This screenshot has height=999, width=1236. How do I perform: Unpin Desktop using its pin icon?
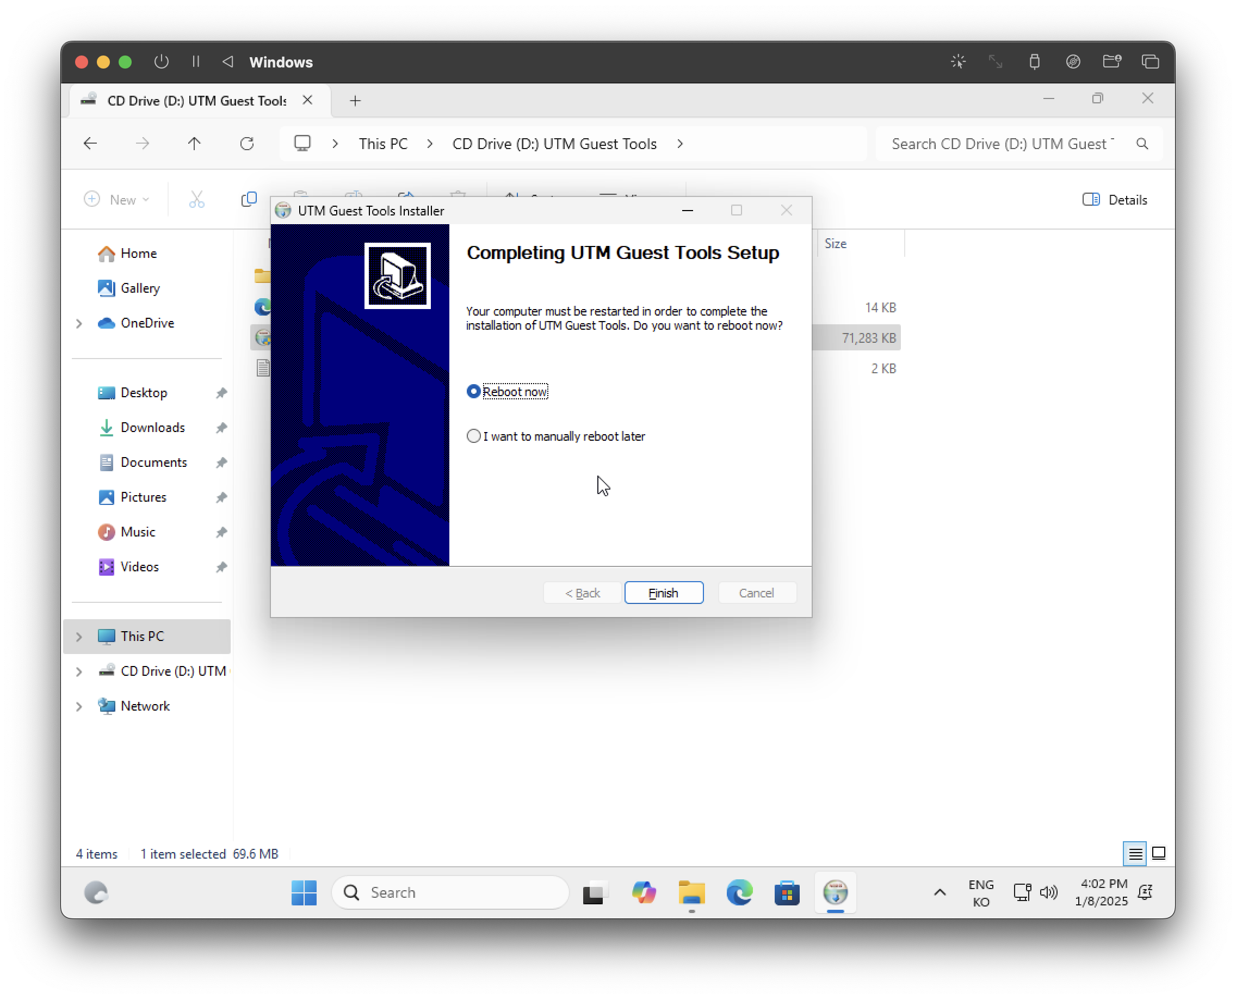(x=221, y=393)
